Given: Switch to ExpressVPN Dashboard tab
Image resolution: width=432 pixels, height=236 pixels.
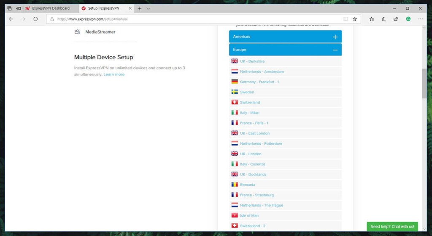Looking at the screenshot, I should [x=51, y=8].
